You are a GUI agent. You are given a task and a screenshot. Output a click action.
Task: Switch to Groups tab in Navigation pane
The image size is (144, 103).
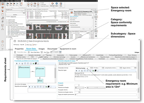coord(12,17)
